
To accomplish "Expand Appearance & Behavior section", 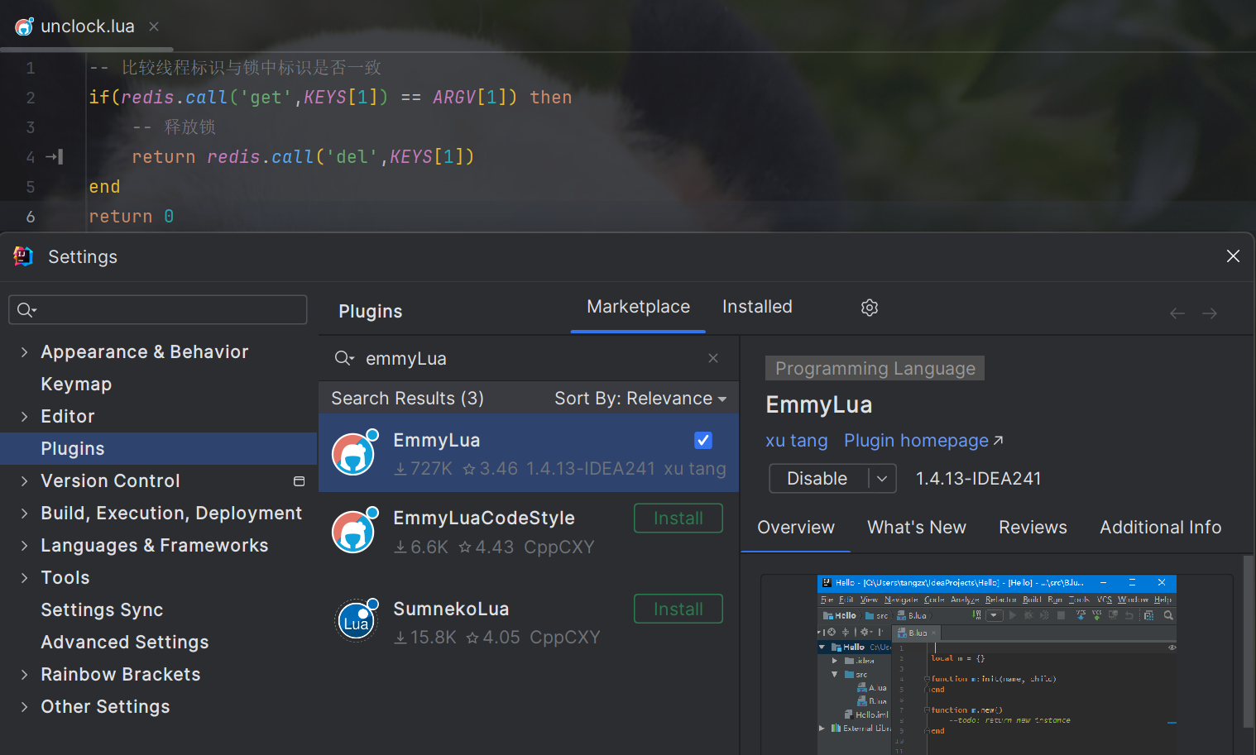I will tap(25, 352).
